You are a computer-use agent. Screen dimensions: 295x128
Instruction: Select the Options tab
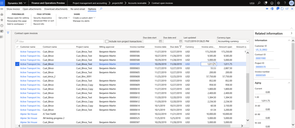point(92,9)
